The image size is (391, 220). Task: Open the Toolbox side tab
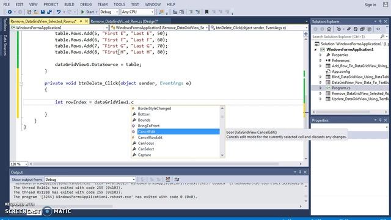[5, 24]
